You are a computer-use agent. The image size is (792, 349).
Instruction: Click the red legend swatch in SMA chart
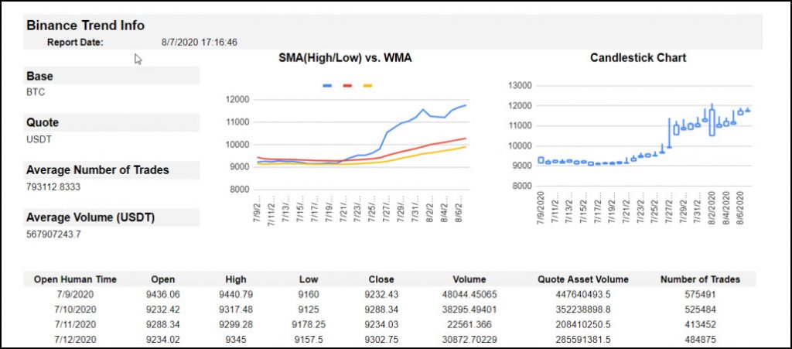point(347,86)
